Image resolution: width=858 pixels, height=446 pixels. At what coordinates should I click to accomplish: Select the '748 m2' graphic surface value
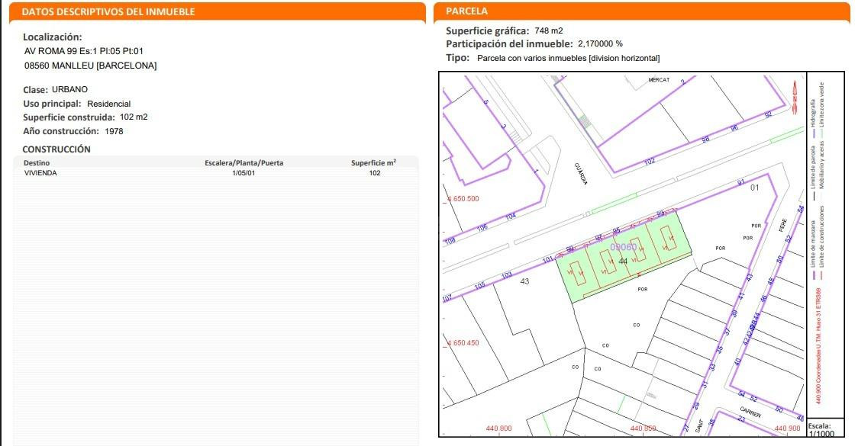[x=549, y=30]
